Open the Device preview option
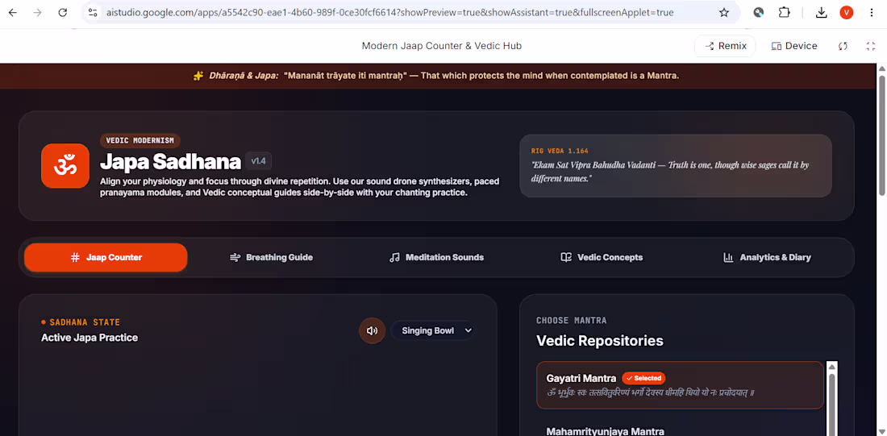The image size is (887, 436). coord(794,46)
